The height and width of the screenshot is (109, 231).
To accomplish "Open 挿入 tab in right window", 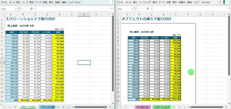I will (x=135, y=2).
